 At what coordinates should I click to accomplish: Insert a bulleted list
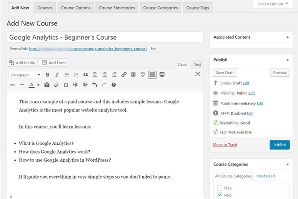point(67,75)
